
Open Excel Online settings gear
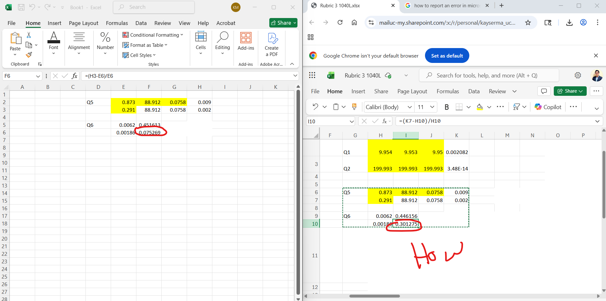point(578,75)
